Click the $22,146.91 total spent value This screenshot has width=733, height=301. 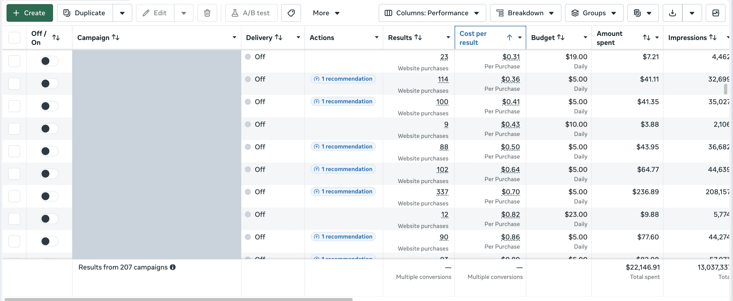point(642,267)
